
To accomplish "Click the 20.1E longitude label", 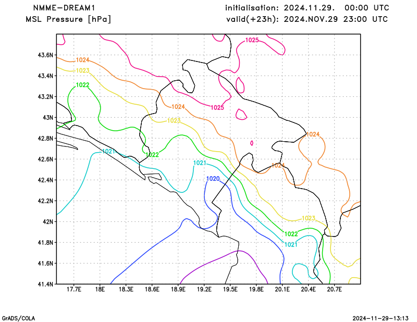I will click(282, 289).
